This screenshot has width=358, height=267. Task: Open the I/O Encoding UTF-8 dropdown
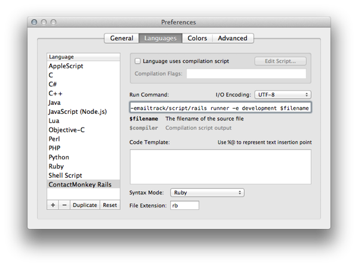pyautogui.click(x=283, y=95)
